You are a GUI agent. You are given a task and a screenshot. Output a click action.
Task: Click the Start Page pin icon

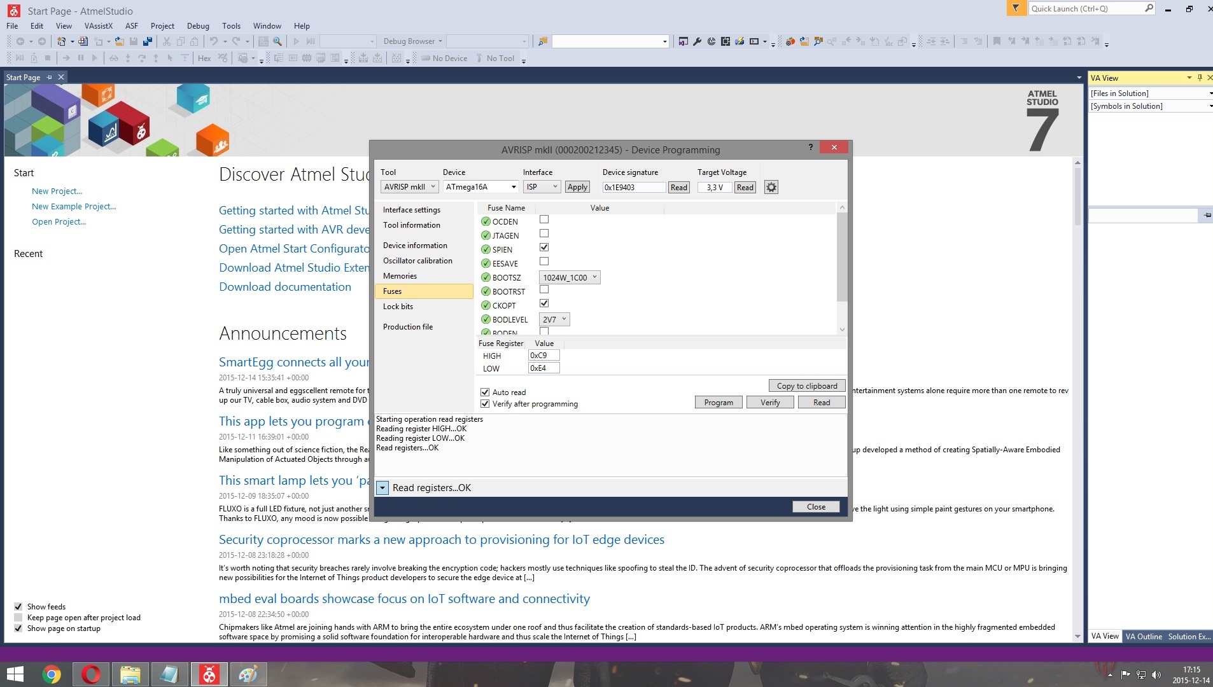pos(49,77)
